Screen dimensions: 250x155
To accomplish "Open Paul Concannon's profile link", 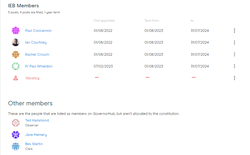I will (38, 31).
